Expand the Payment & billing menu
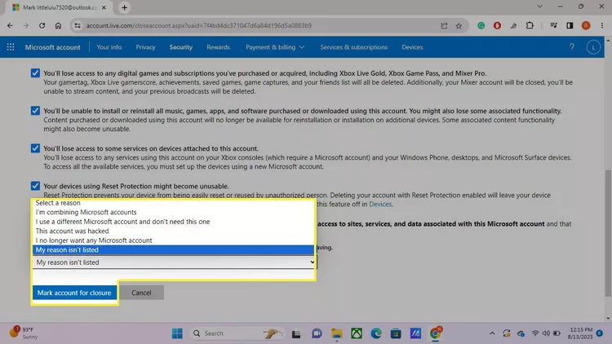 click(x=275, y=47)
